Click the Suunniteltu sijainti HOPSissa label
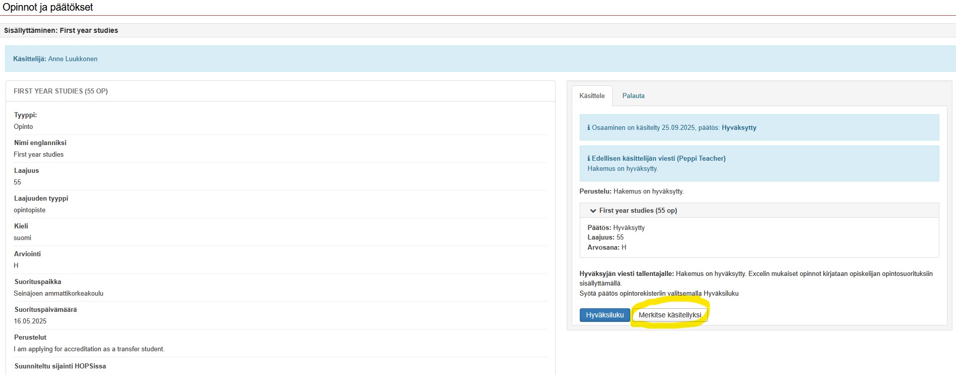The image size is (956, 375). tap(60, 366)
